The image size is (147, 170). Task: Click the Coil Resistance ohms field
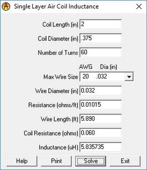[101, 133]
